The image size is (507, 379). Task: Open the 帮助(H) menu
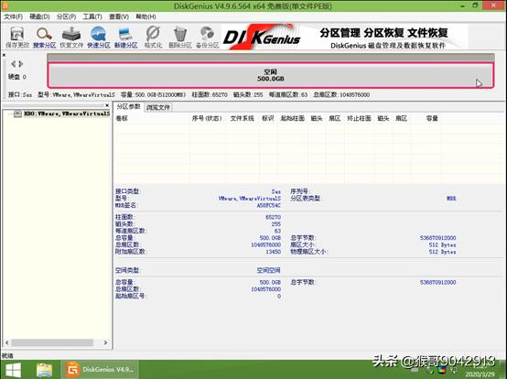coord(146,16)
